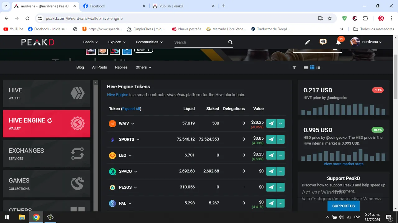Open Traductor de DeepL bookmark

pyautogui.click(x=271, y=29)
